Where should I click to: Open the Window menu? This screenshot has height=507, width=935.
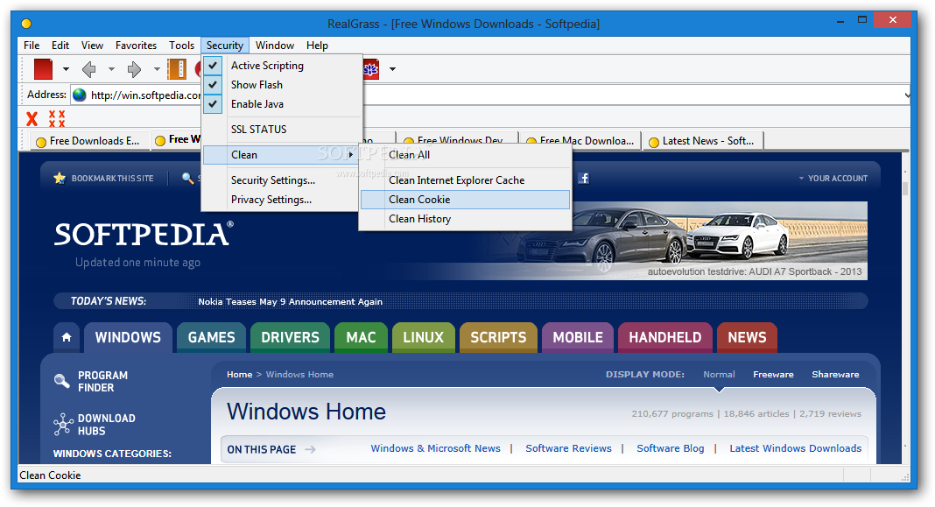[275, 46]
